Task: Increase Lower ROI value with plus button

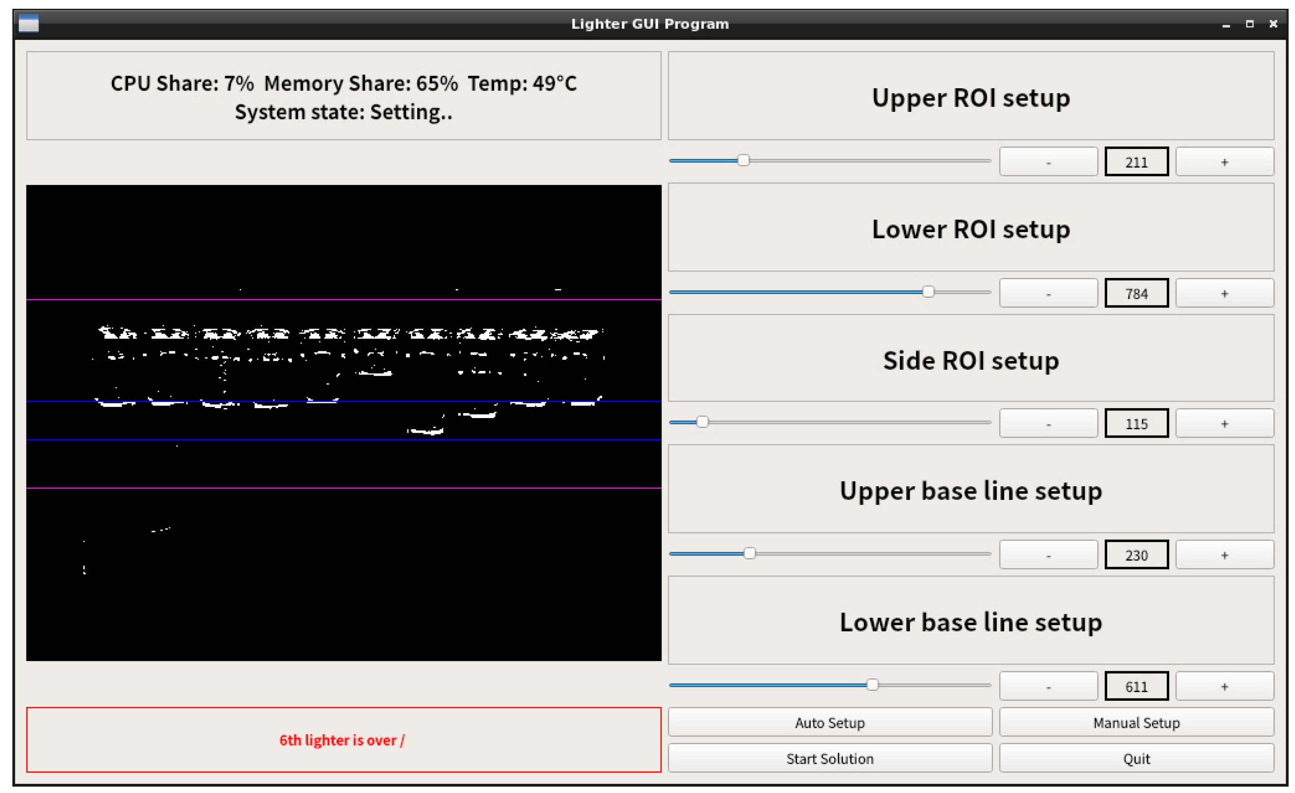Action: tap(1224, 293)
